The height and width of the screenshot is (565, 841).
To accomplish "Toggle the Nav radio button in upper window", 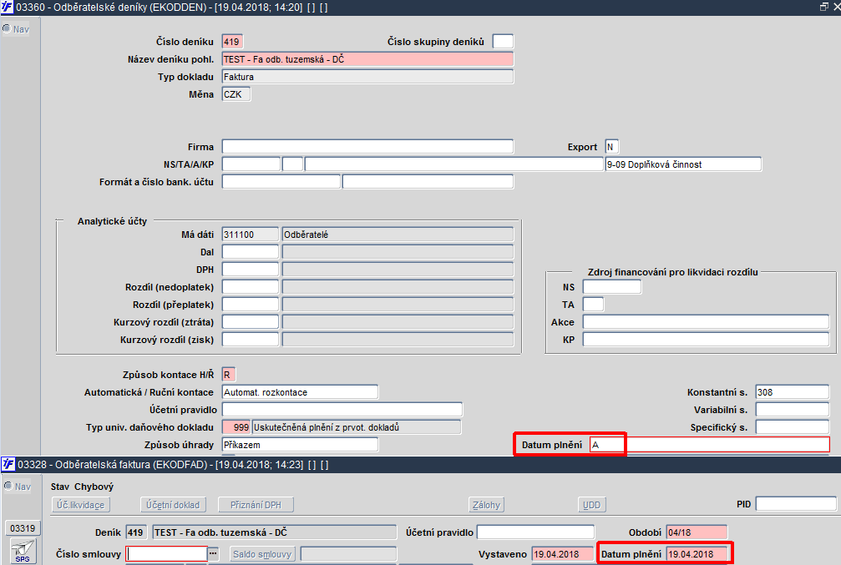I will coord(7,28).
